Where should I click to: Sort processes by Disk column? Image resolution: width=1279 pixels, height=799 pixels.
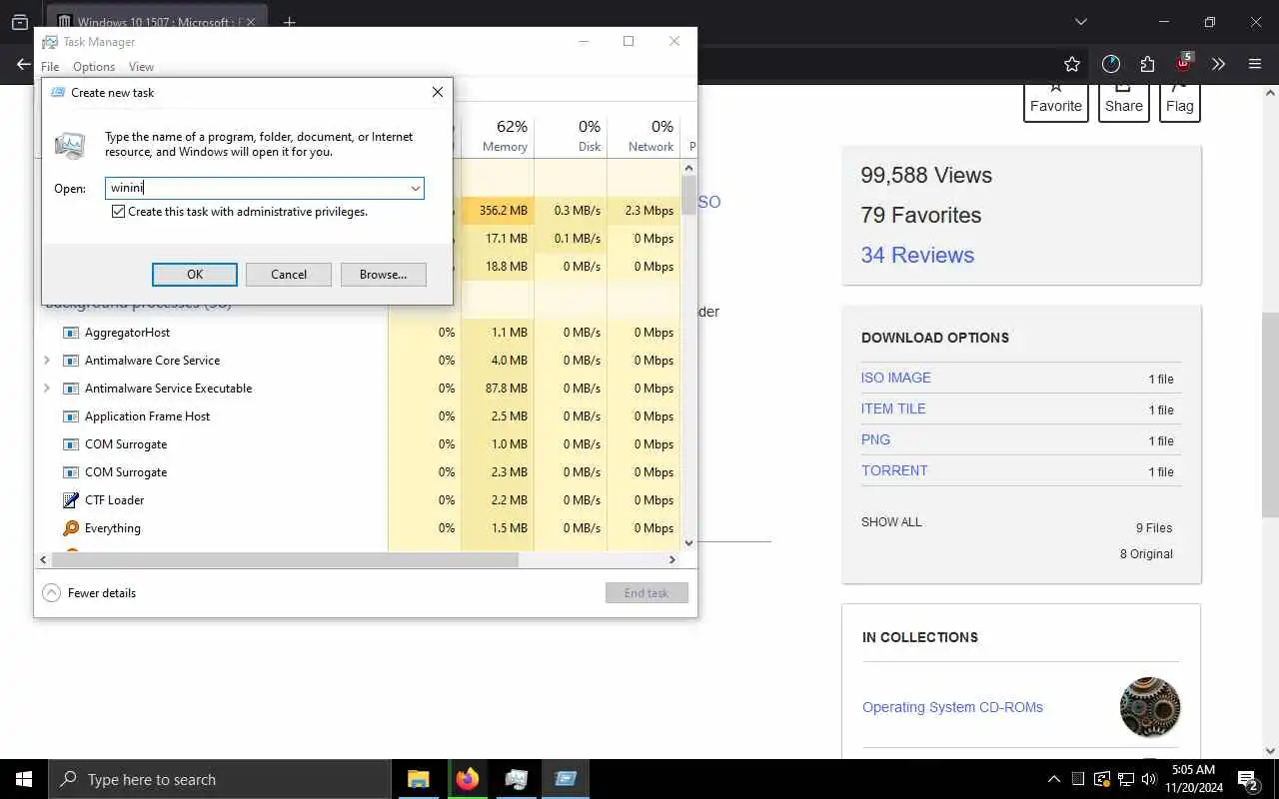click(x=571, y=136)
